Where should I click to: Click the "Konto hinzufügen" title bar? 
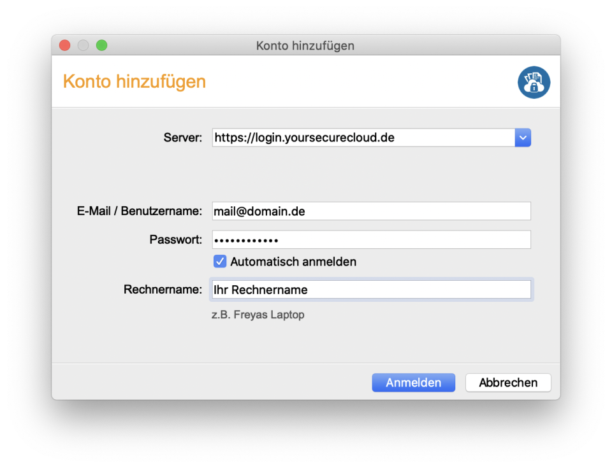click(x=305, y=45)
